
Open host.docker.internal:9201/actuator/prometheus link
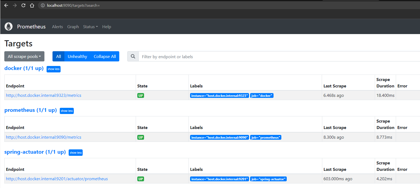[x=57, y=179]
